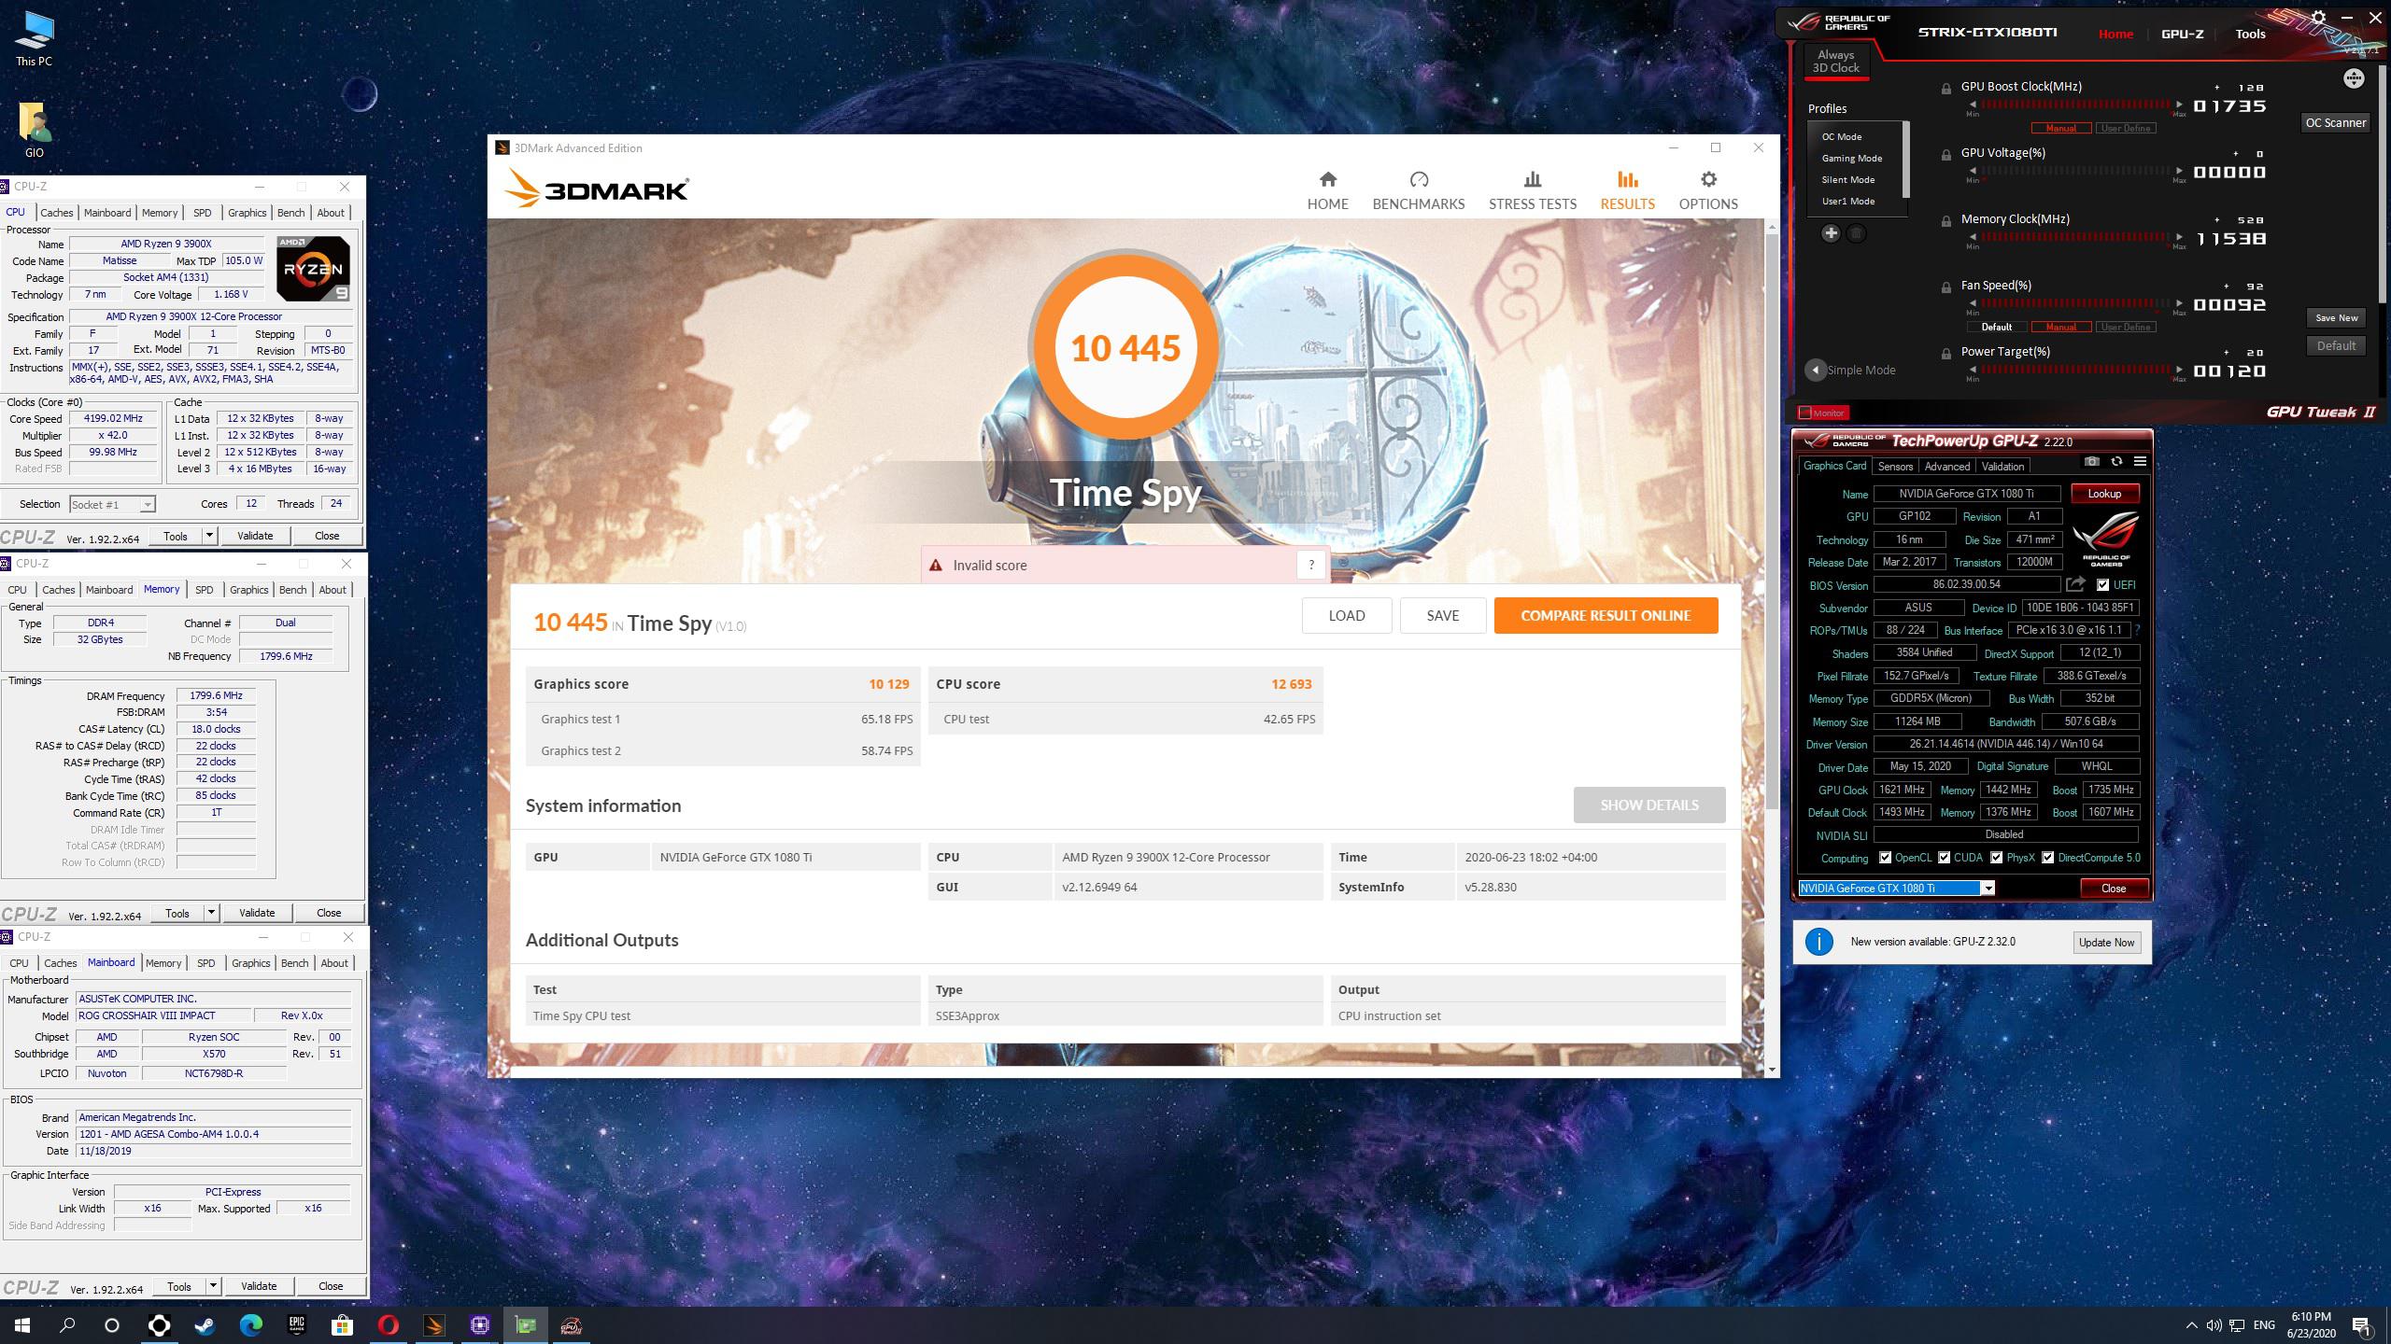Open GPU Tweak II settings gear

point(2318,18)
